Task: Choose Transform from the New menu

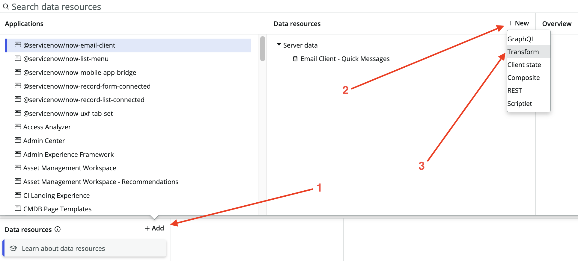Action: click(x=529, y=52)
